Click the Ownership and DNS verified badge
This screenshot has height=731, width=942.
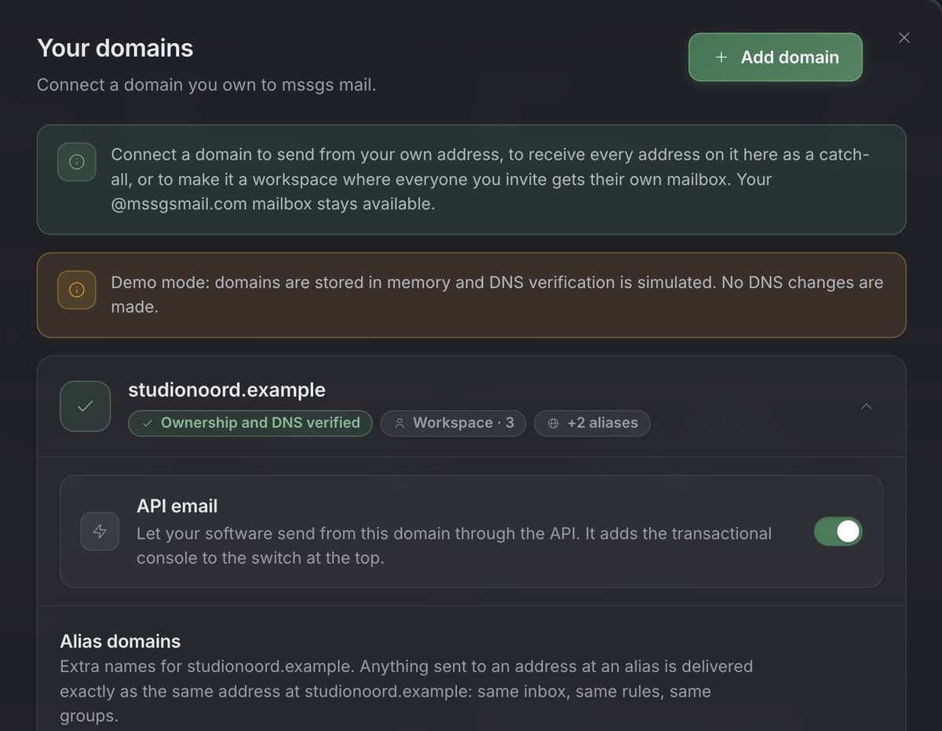coord(250,422)
